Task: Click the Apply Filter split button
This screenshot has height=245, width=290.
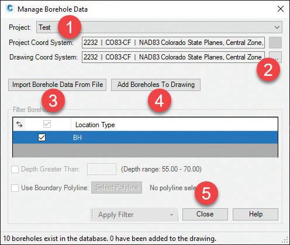Action: click(x=134, y=215)
